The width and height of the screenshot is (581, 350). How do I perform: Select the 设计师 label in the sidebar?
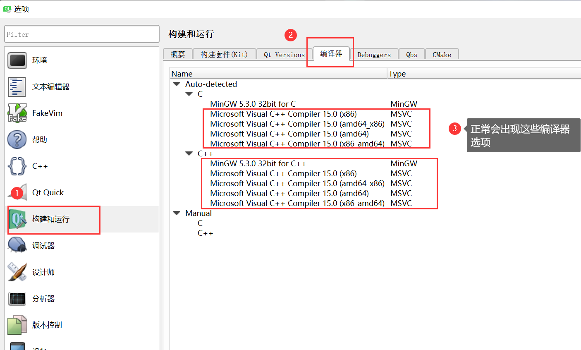pos(43,272)
